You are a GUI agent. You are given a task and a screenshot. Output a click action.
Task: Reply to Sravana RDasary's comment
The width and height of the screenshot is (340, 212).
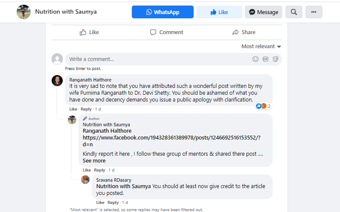click(x=113, y=202)
